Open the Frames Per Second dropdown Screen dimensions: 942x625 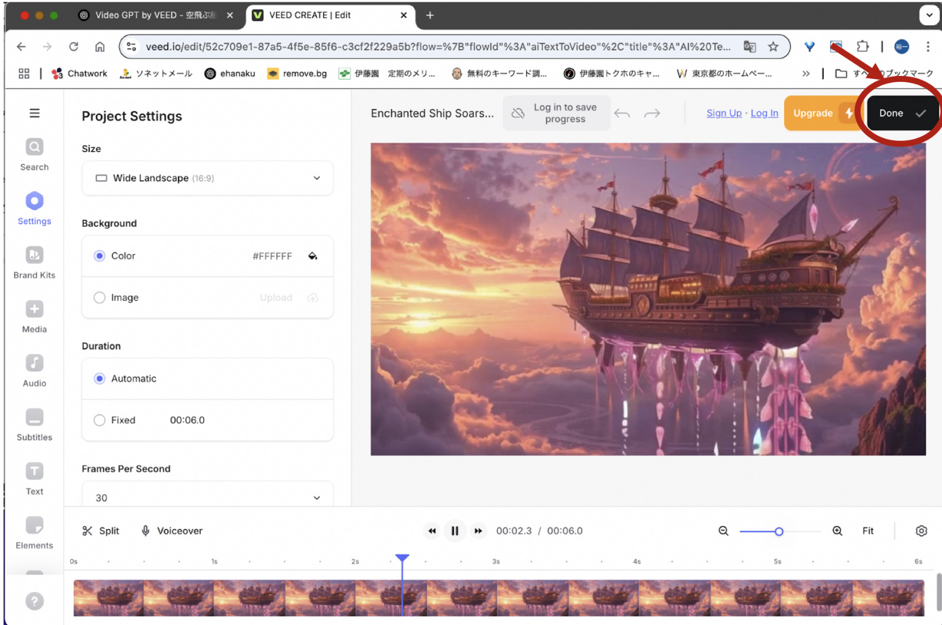click(208, 495)
